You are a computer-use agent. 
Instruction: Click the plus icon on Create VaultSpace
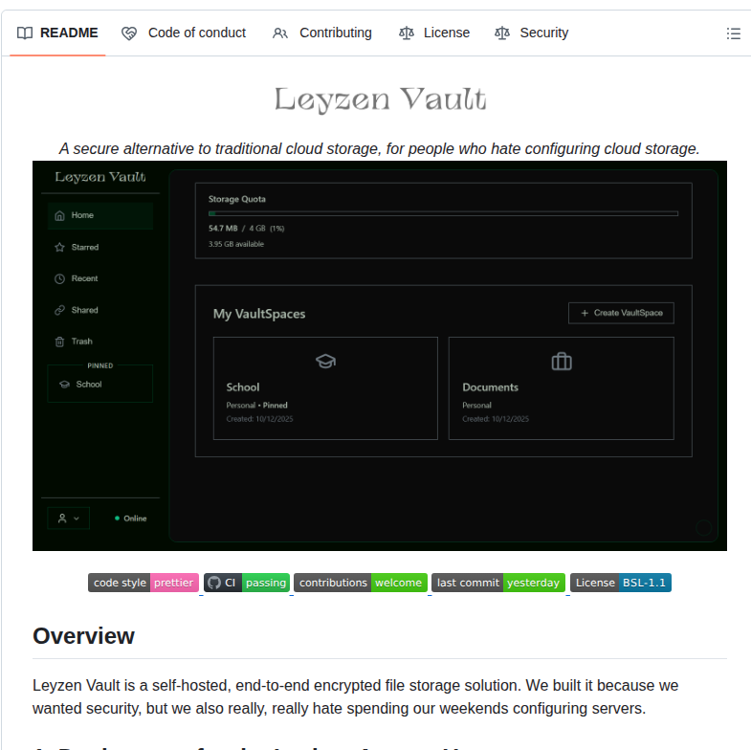click(585, 313)
